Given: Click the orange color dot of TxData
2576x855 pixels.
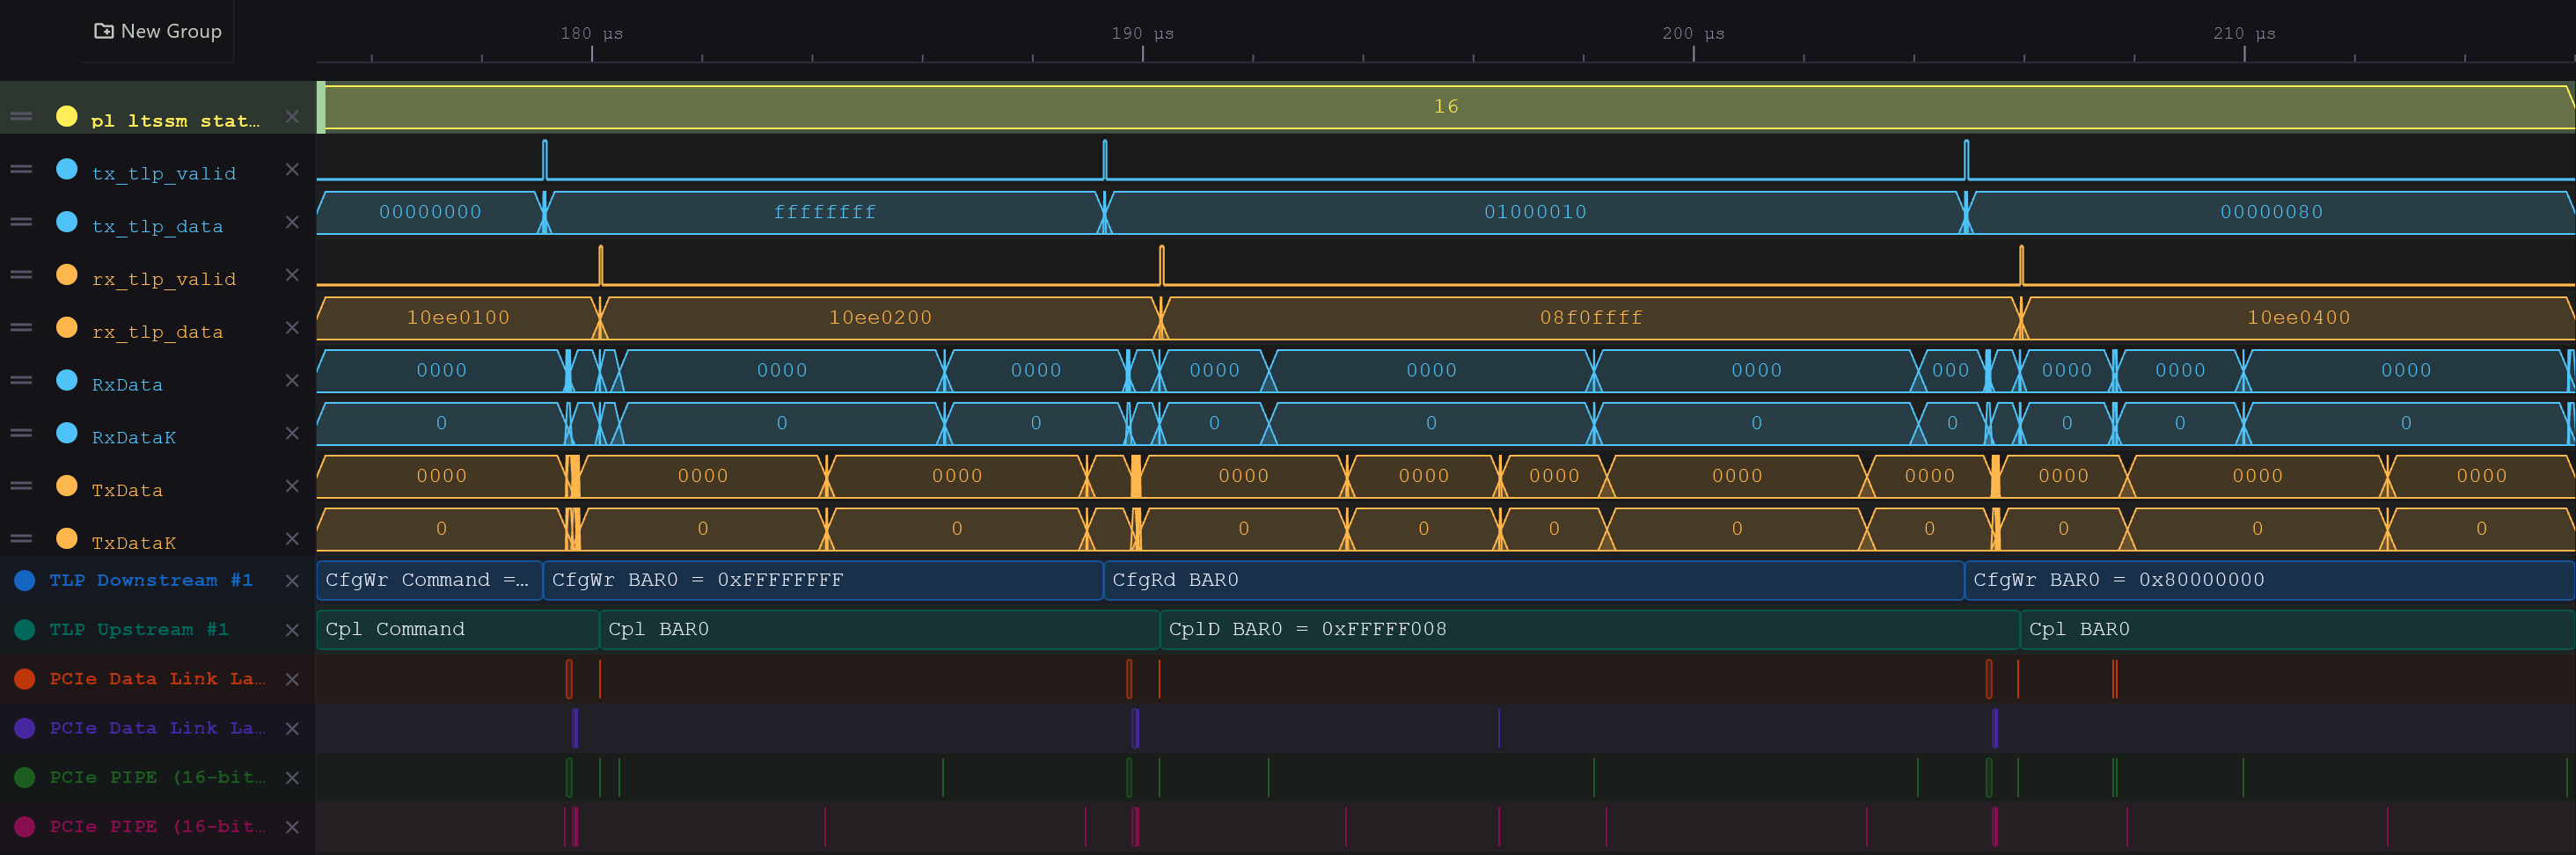Looking at the screenshot, I should (x=67, y=485).
